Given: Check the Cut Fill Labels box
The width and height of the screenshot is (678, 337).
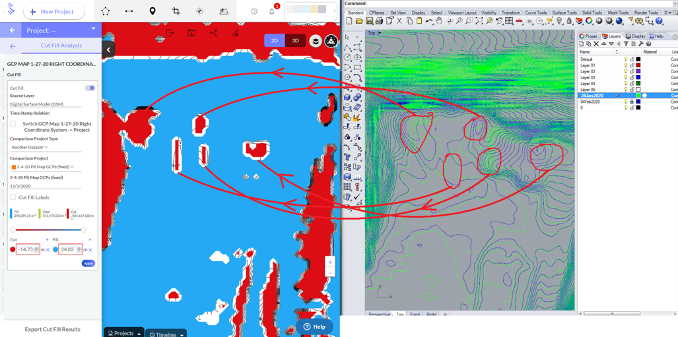Looking at the screenshot, I should (13, 197).
